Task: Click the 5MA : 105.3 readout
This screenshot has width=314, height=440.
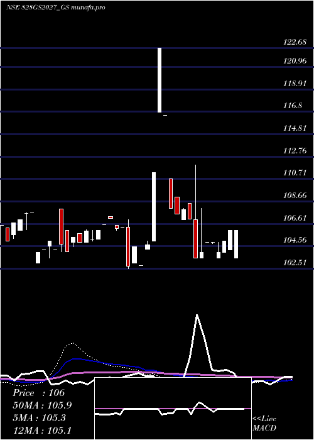Action: [x=39, y=418]
